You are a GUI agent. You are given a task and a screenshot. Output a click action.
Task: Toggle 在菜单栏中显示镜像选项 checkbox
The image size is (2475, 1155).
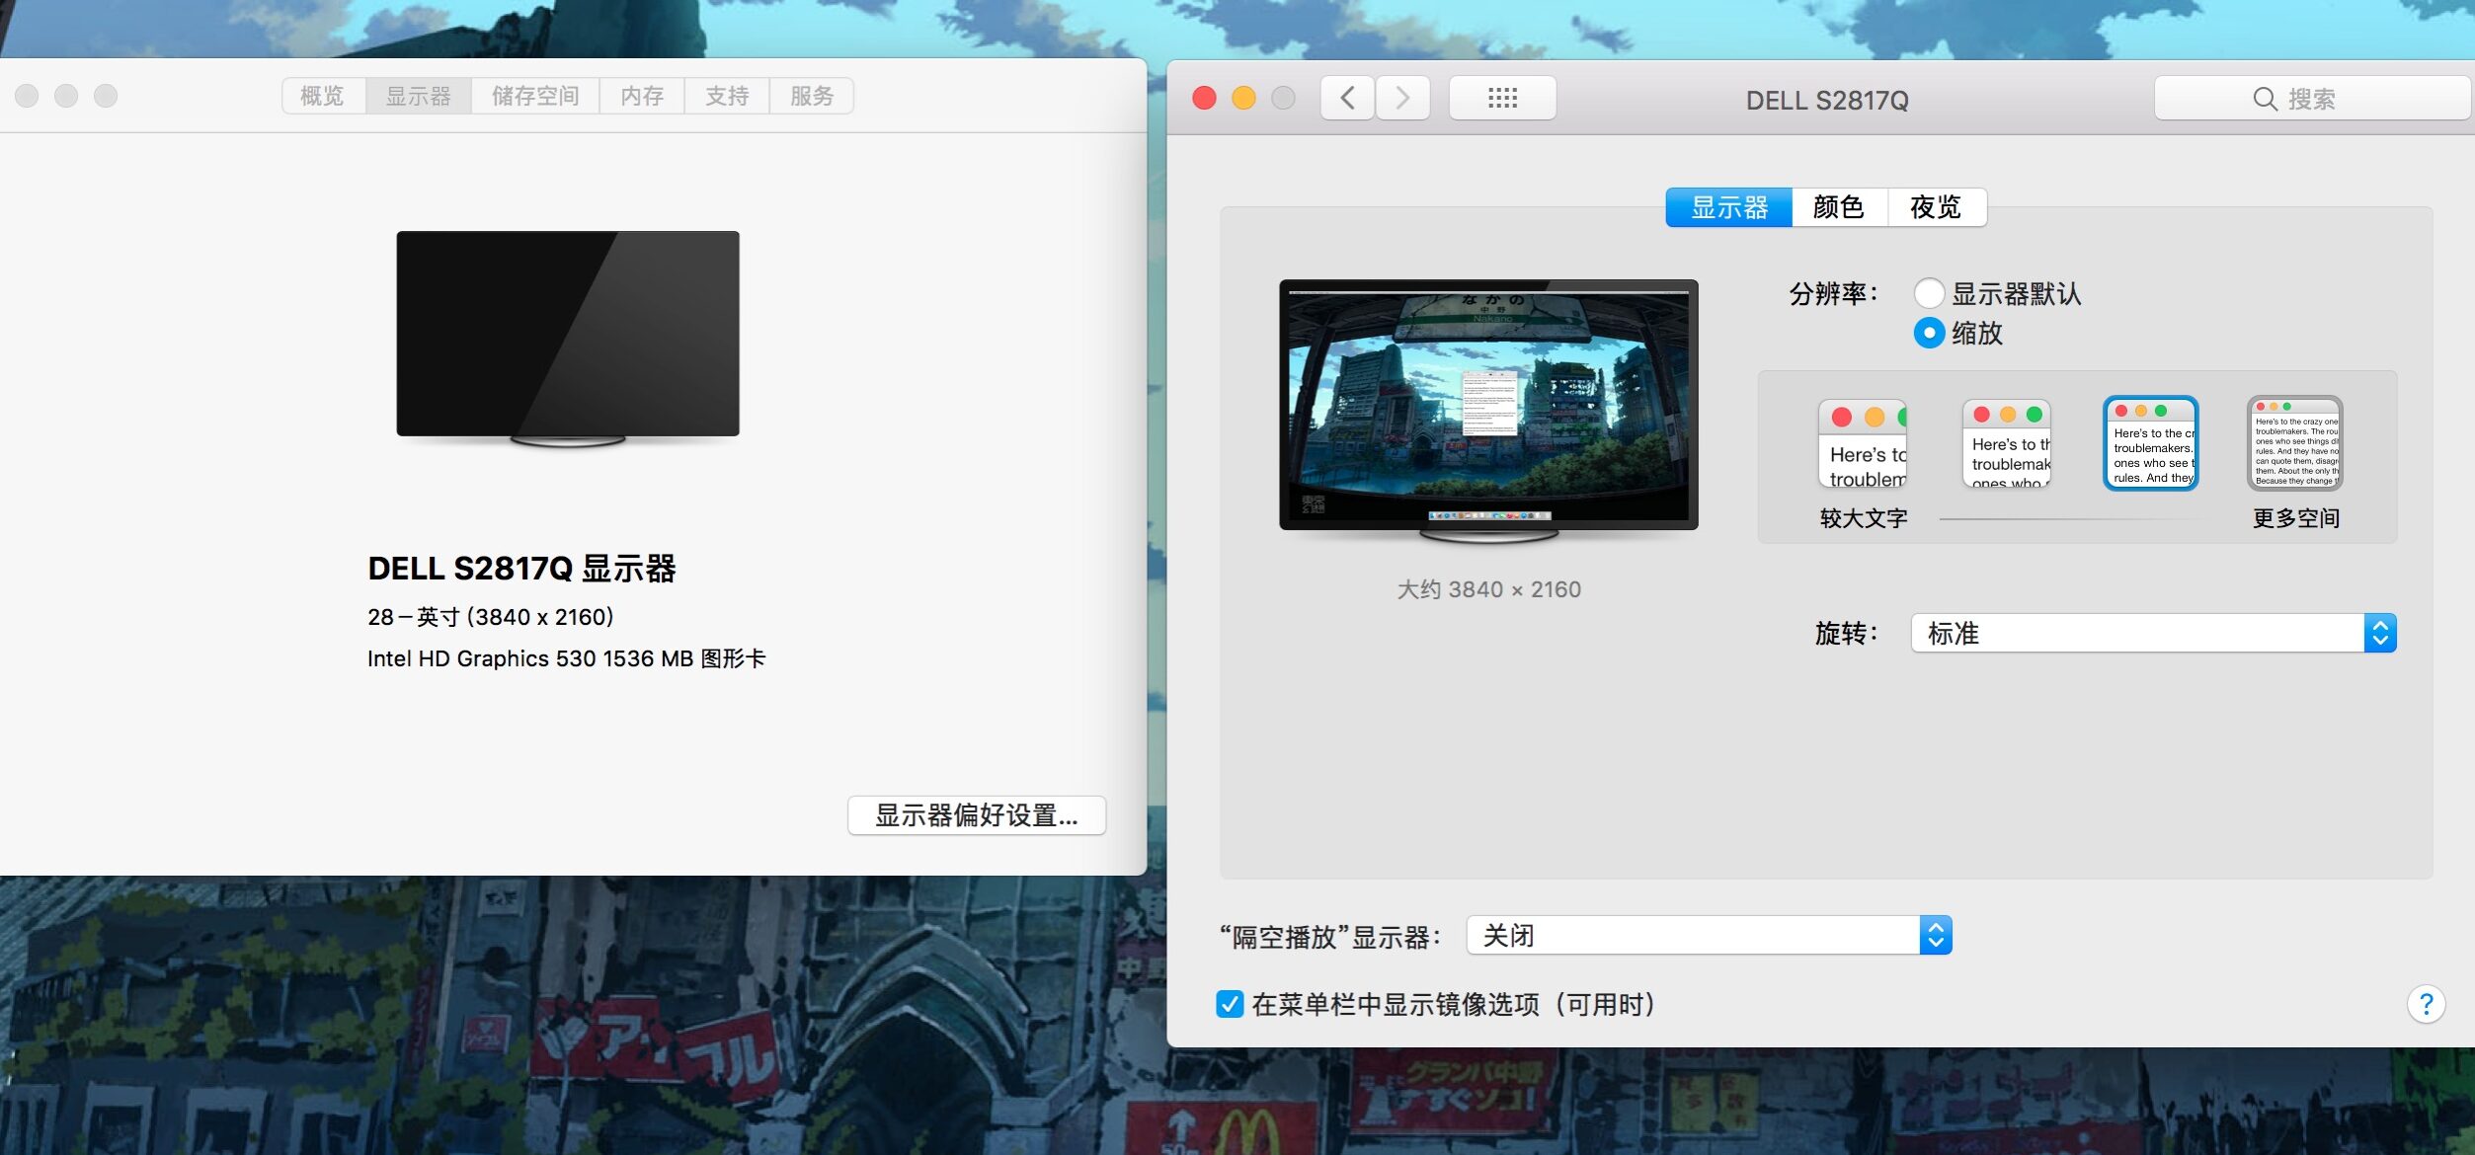[1230, 1004]
